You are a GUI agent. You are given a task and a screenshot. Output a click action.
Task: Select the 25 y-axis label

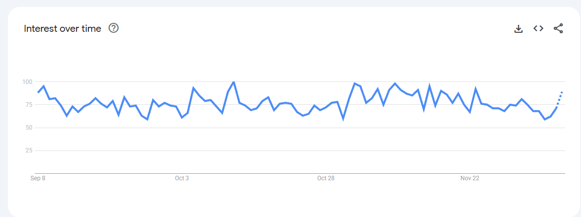(x=28, y=150)
